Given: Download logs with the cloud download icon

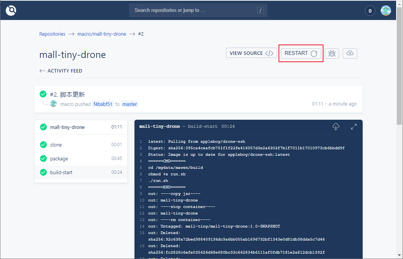Looking at the screenshot, I should click(x=336, y=126).
